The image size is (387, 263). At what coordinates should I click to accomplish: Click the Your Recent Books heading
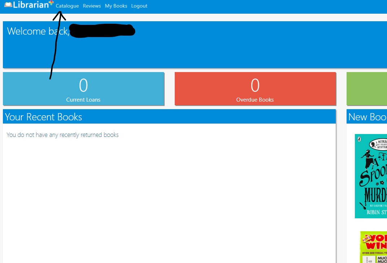point(43,117)
